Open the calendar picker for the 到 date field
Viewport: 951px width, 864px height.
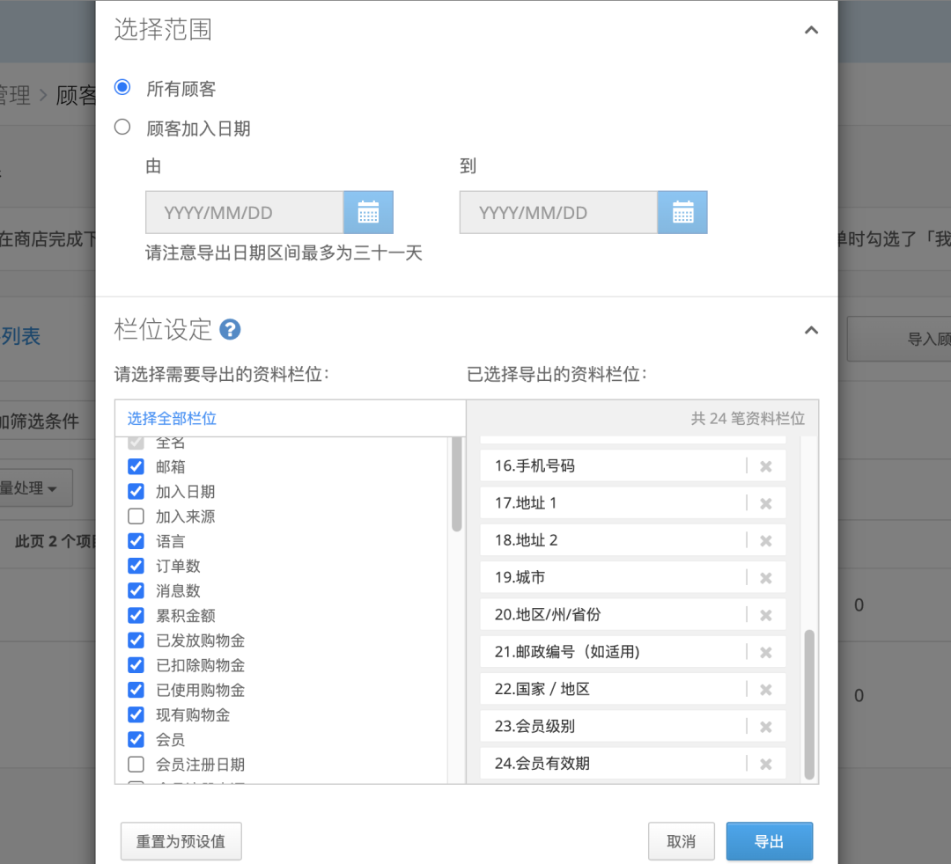(x=682, y=212)
